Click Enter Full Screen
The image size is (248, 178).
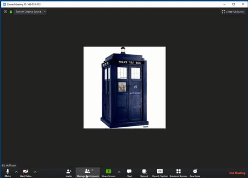click(x=233, y=12)
